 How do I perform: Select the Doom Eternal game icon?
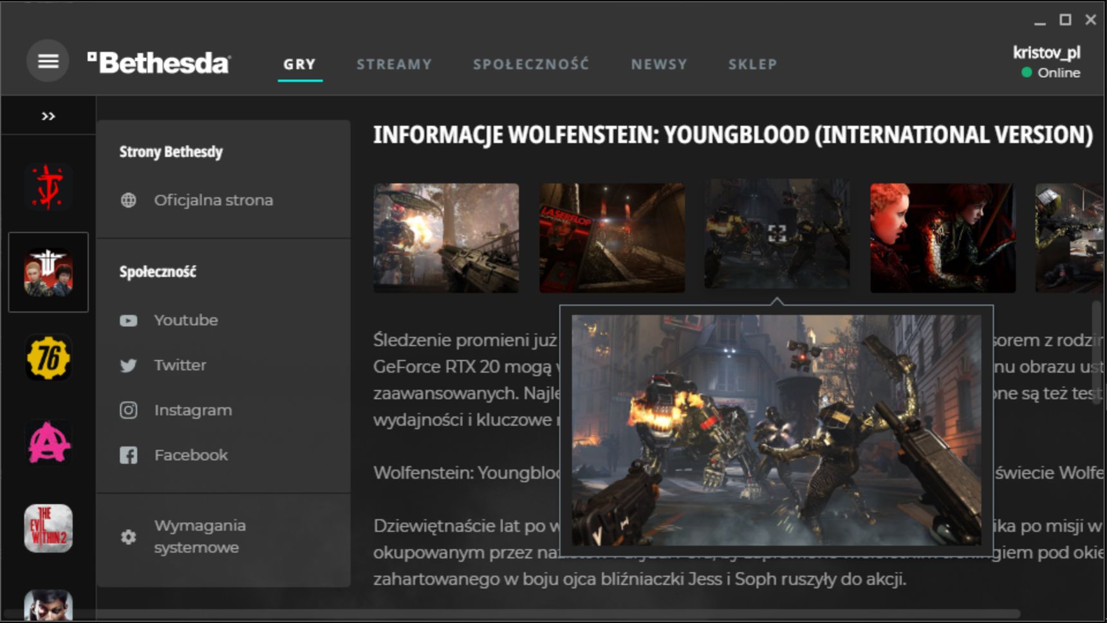pyautogui.click(x=48, y=187)
